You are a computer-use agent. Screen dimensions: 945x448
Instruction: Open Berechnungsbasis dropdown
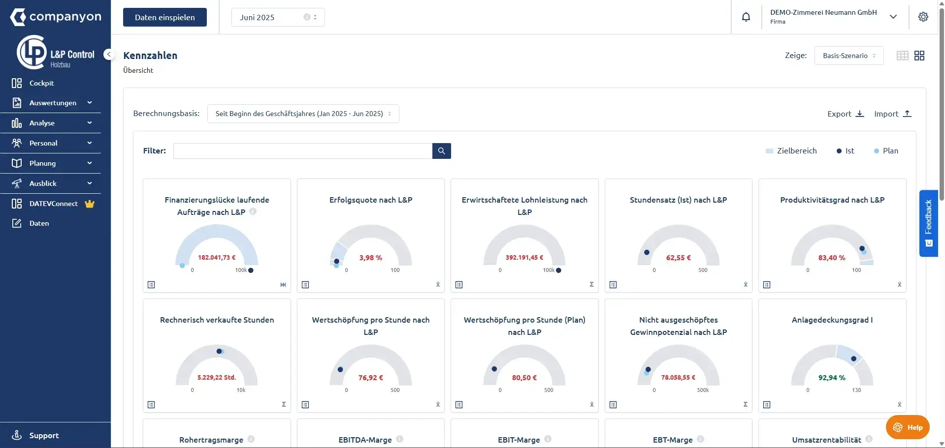click(x=303, y=114)
